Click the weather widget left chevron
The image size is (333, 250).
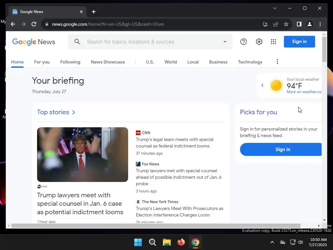[262, 85]
